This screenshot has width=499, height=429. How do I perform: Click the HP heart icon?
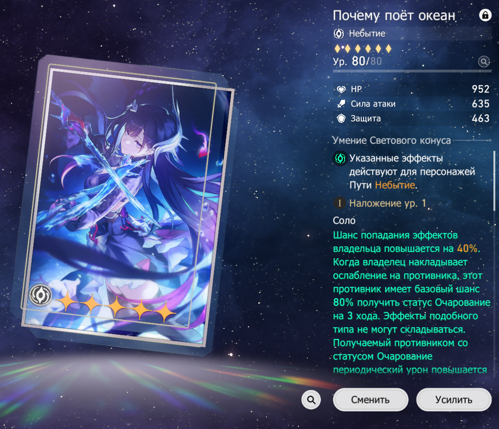pyautogui.click(x=341, y=90)
